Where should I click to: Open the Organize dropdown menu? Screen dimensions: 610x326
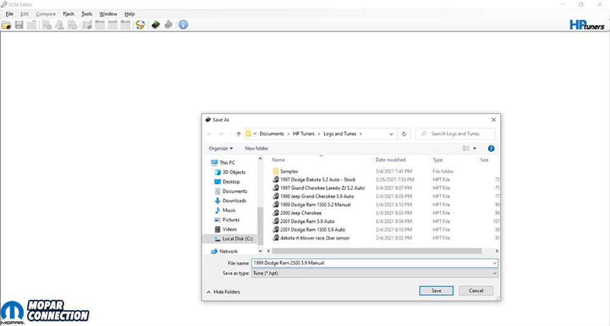[220, 148]
